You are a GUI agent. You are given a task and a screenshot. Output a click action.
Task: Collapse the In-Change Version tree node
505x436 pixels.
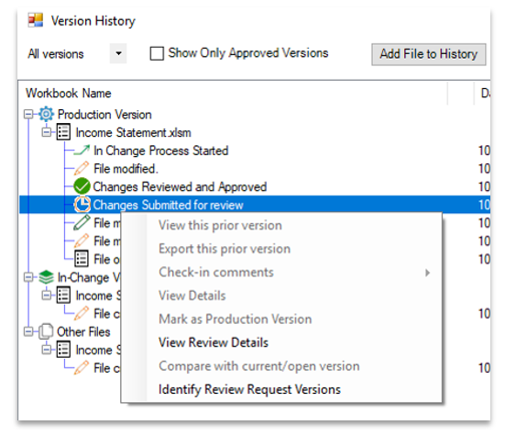28,277
